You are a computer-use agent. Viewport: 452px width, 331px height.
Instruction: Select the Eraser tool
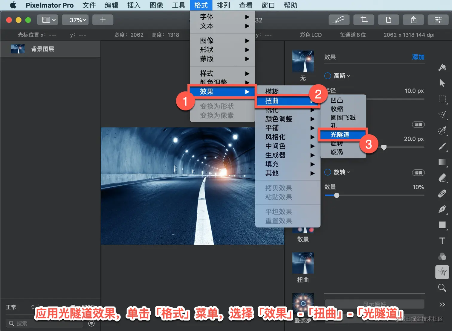(442, 178)
